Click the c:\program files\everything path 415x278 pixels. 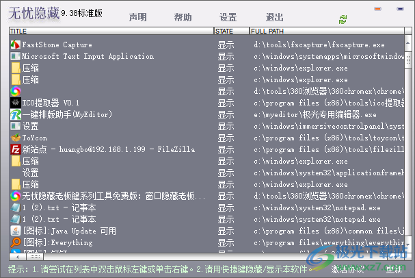coord(329,243)
